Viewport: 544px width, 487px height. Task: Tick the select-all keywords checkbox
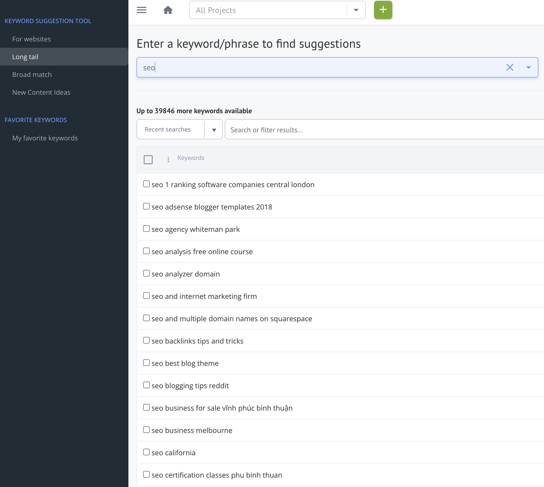point(148,159)
